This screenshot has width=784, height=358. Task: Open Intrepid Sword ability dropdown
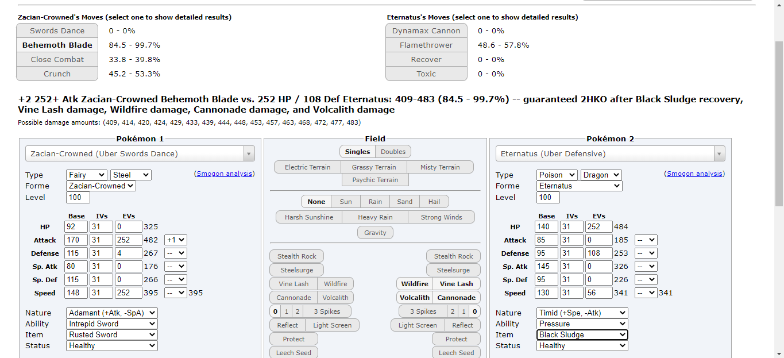[x=112, y=324]
